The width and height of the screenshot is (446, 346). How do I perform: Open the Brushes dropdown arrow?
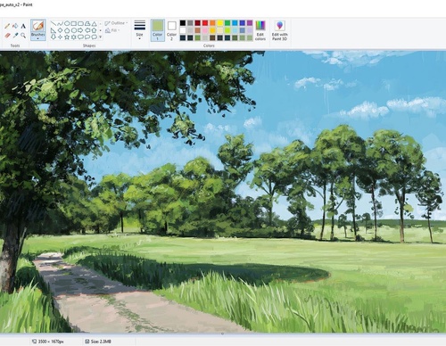pos(37,38)
